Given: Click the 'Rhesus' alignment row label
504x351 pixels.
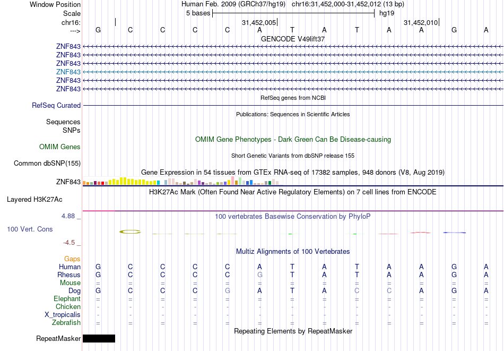Looking at the screenshot, I should [69, 275].
